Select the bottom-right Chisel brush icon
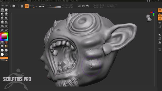162x91 pixels. [x=6, y=30]
